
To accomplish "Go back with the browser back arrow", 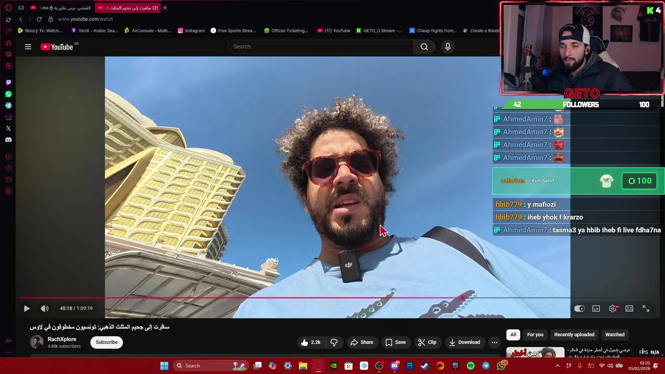I will [x=21, y=19].
